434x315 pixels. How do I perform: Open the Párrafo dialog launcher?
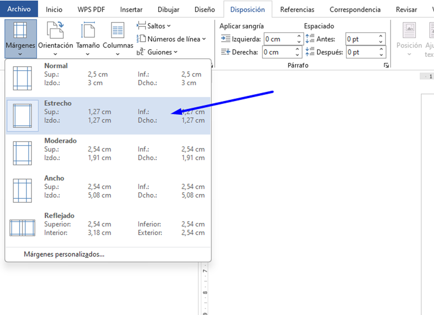click(386, 65)
